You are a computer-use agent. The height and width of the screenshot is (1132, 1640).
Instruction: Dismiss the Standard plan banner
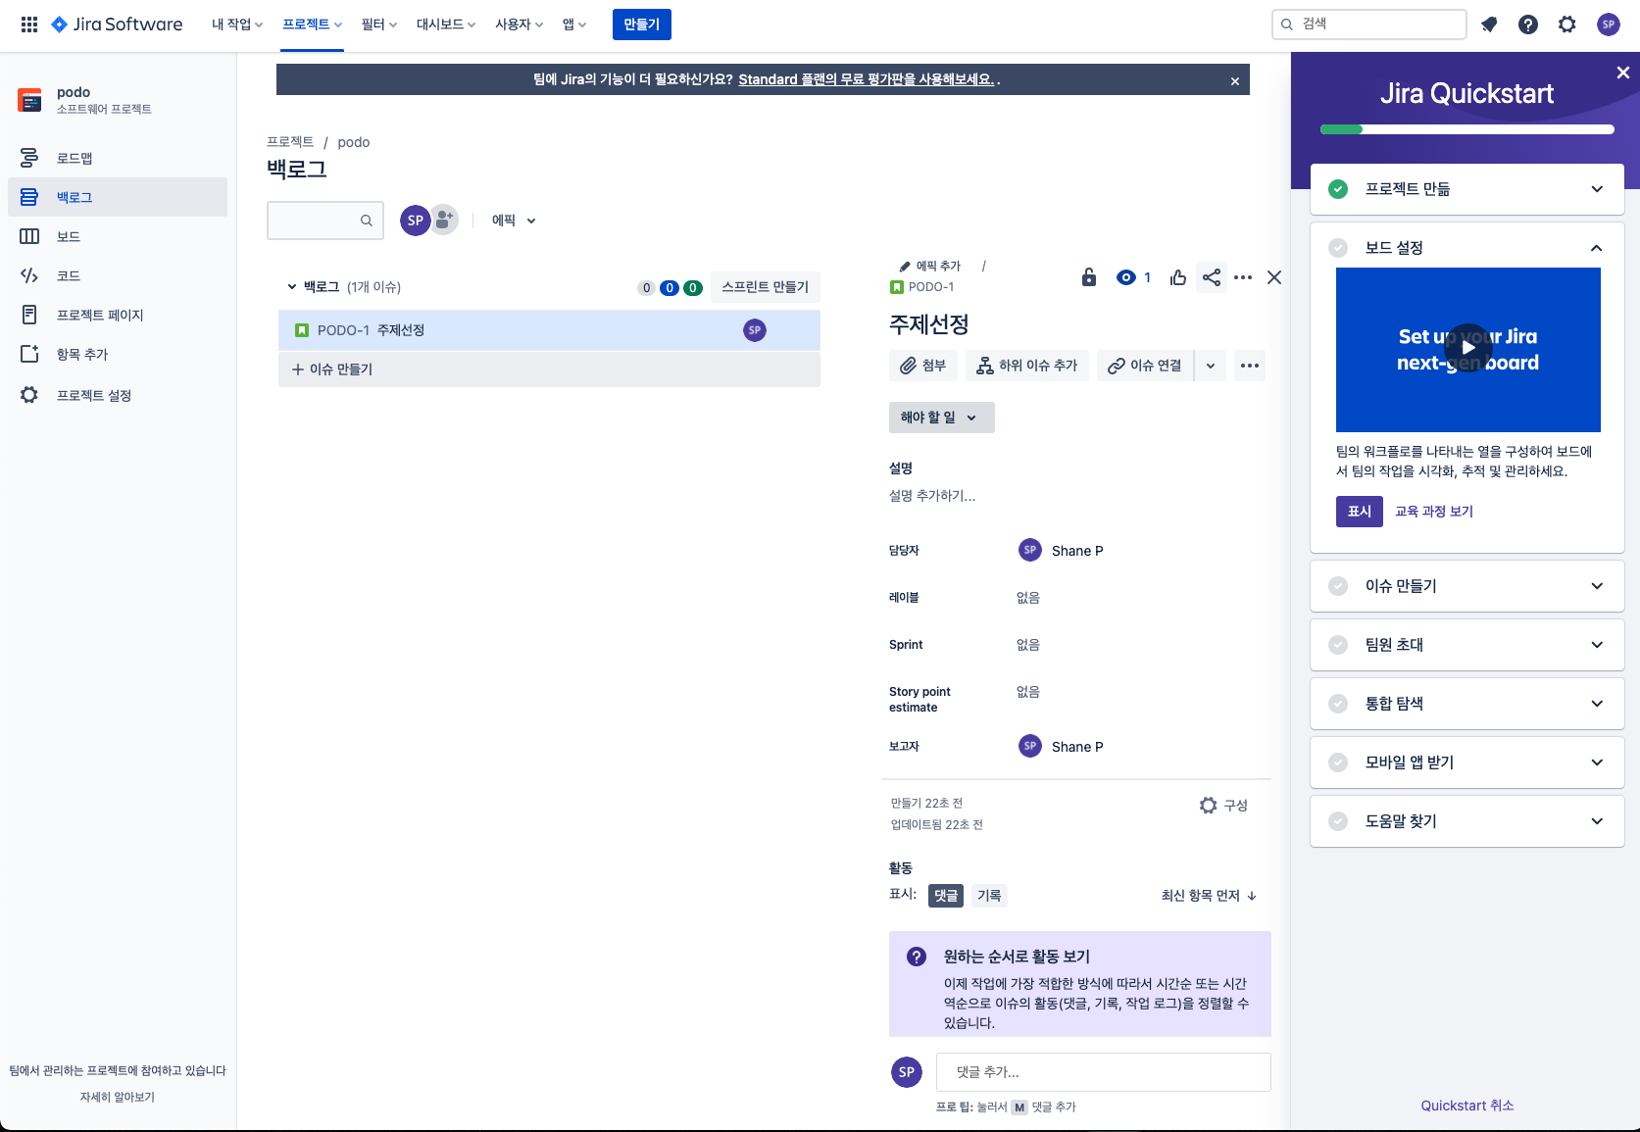click(x=1235, y=81)
